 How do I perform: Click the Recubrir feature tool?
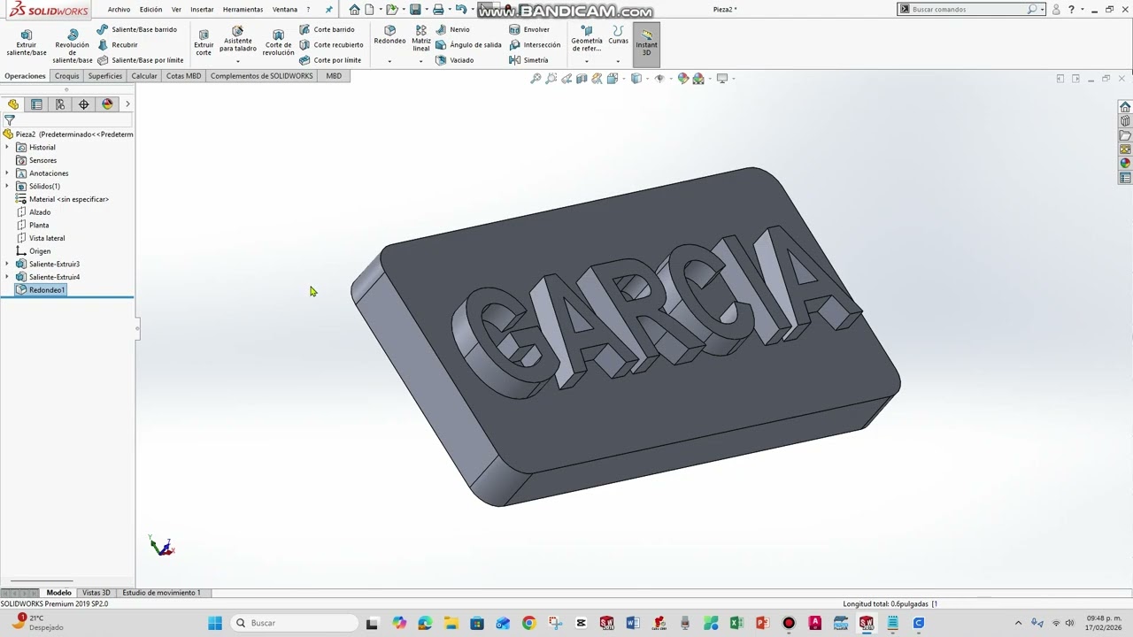click(118, 45)
